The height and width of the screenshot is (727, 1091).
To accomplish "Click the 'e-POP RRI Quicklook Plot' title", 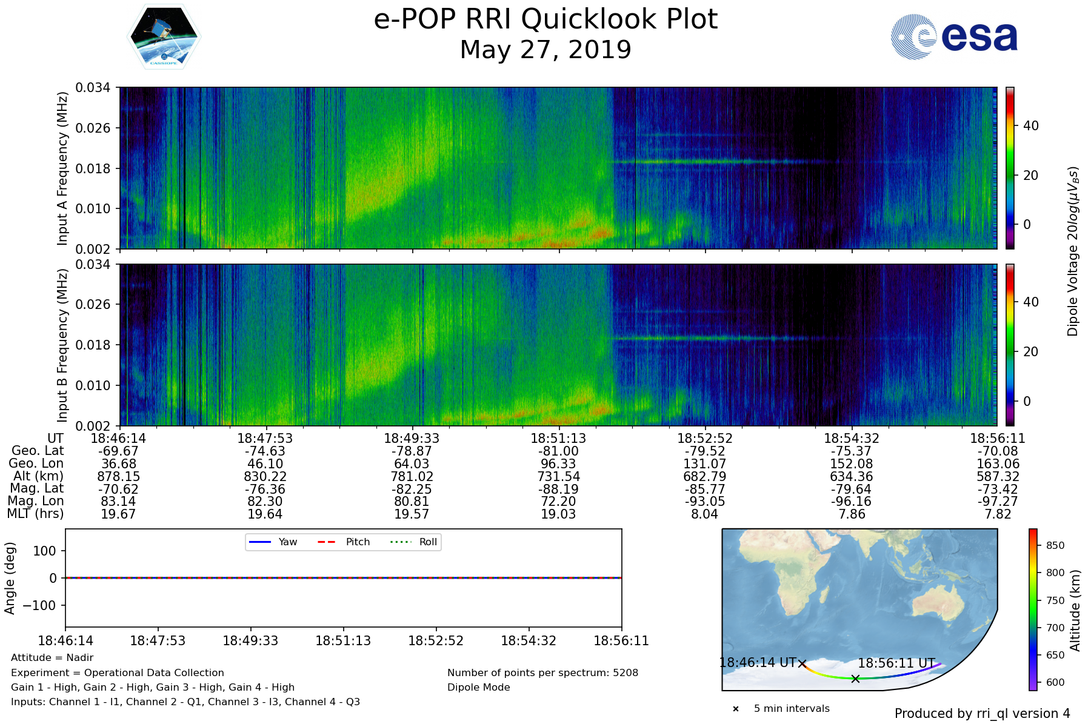I will 545,19.
